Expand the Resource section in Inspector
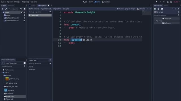The width and height of the screenshot is (181, 101). coord(155,21)
